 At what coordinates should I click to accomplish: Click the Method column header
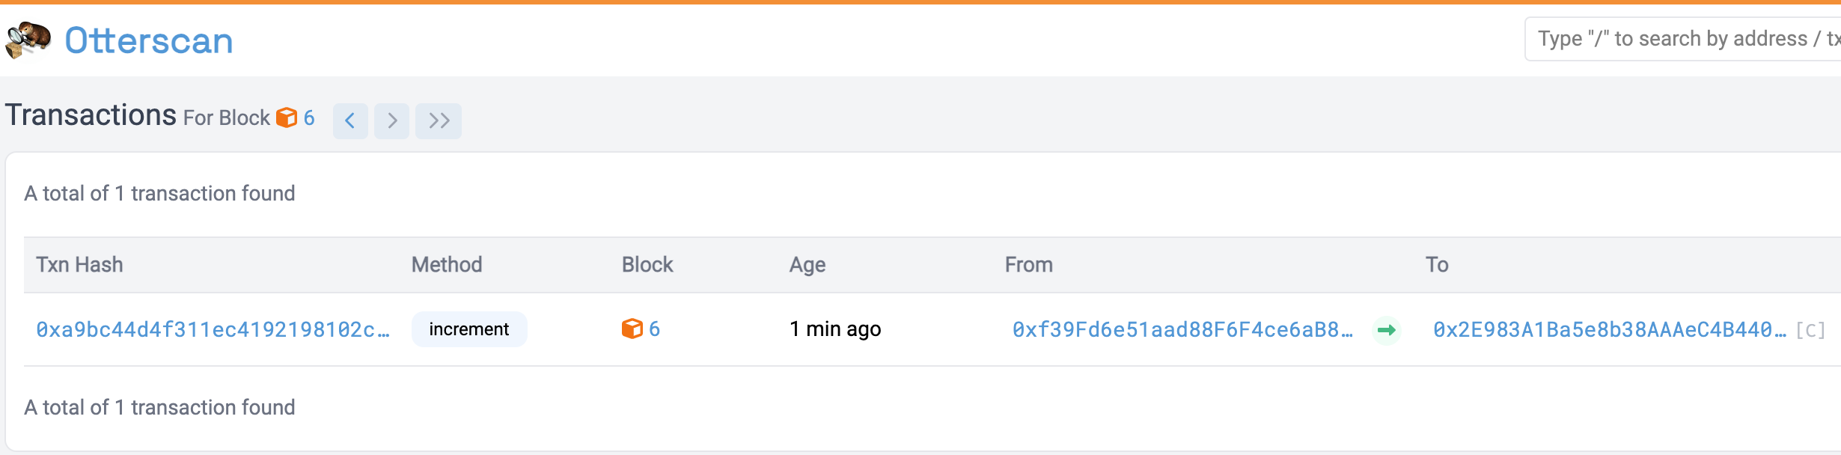(x=447, y=265)
